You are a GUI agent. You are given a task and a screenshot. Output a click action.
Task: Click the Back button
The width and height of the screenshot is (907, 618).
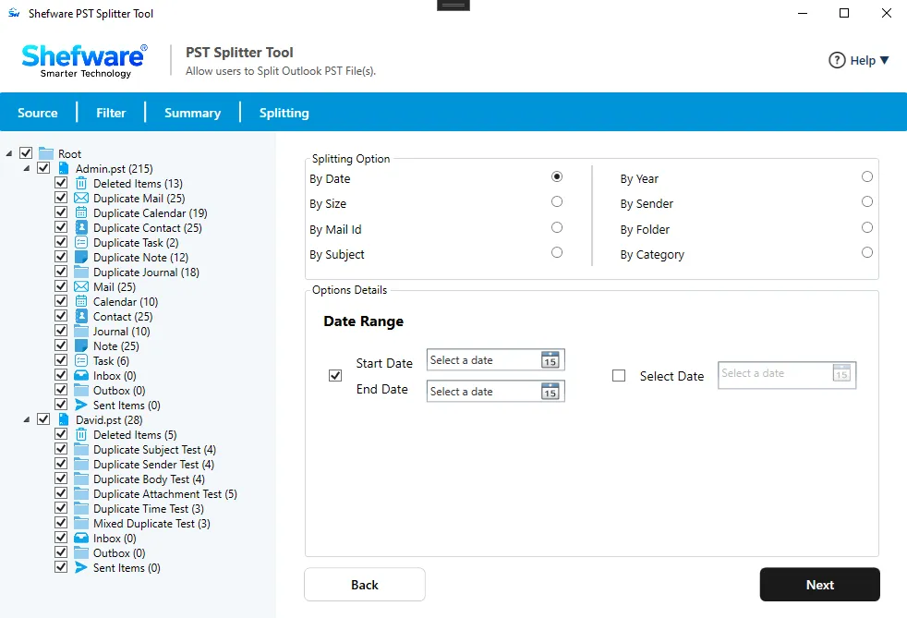click(365, 585)
